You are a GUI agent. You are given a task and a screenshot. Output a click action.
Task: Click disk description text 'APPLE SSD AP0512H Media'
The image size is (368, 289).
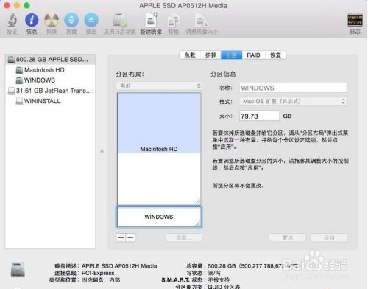(x=119, y=266)
